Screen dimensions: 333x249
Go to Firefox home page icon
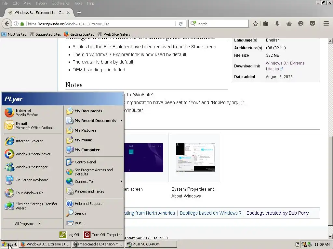[x=289, y=24]
